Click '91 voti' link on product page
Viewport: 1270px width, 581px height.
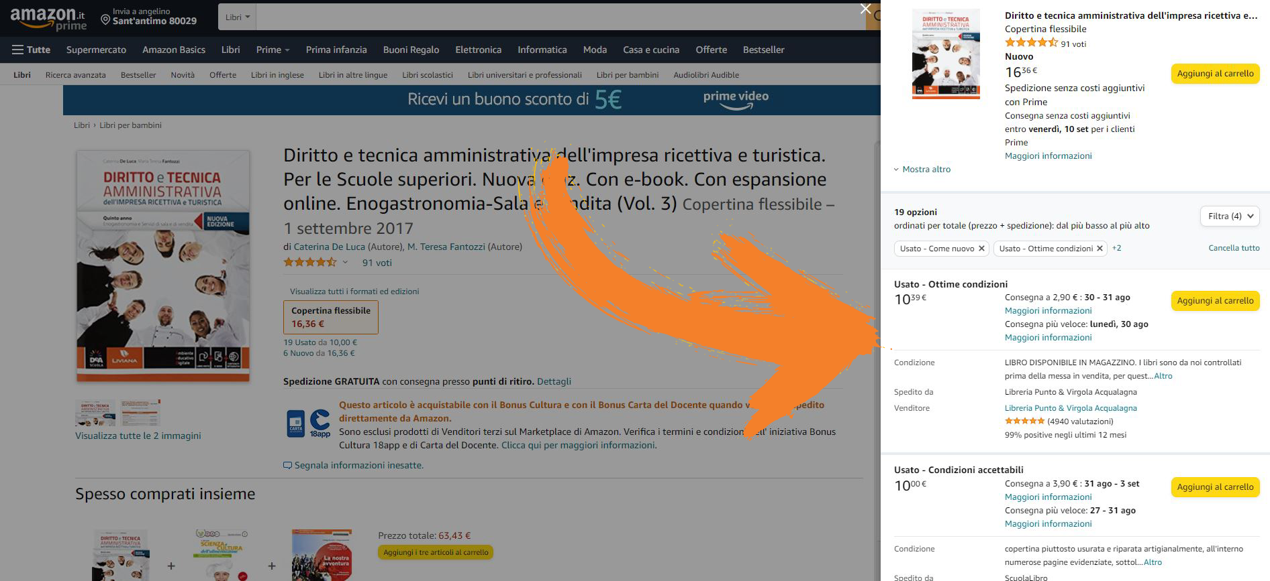(377, 263)
